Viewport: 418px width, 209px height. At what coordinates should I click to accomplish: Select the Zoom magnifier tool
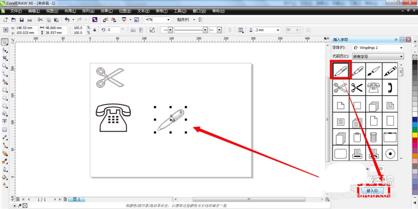tap(5, 66)
